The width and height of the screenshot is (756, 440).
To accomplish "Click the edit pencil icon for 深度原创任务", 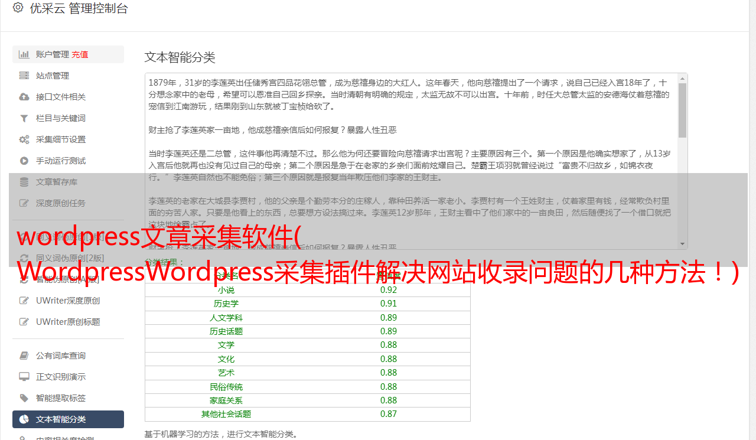I will pos(24,203).
